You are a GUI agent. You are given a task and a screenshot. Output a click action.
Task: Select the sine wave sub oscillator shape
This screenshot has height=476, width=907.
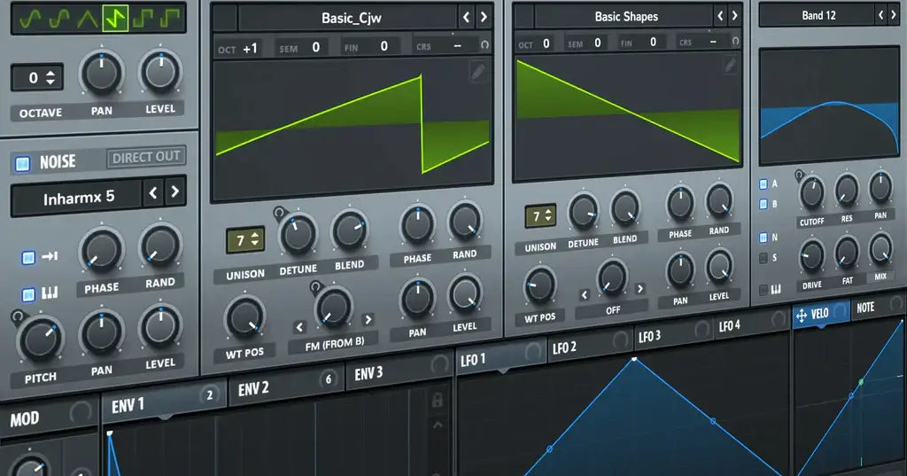point(32,17)
